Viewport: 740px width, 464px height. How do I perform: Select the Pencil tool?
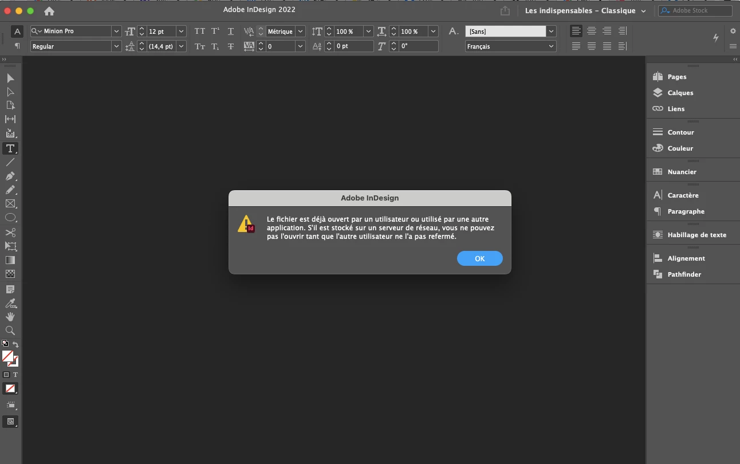point(10,190)
